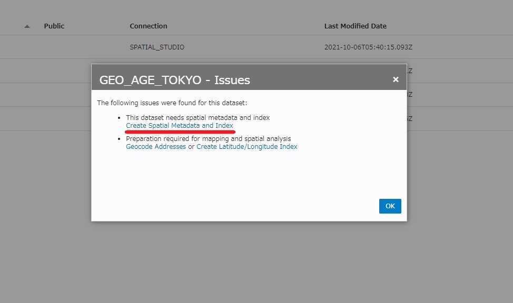Click the timestamp visible beside the dialog edge
The height and width of the screenshot is (303, 513).
point(410,70)
